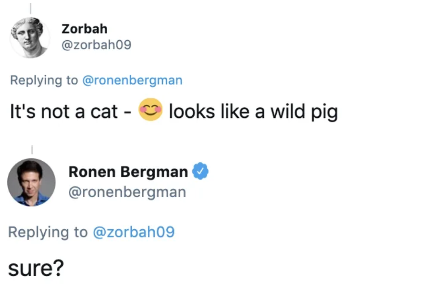Image resolution: width=422 pixels, height=289 pixels.
Task: Click the "looks like a wild pig" text
Action: click(253, 112)
